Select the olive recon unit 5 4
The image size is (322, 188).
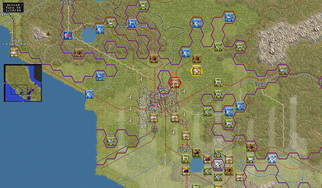[x=218, y=153]
